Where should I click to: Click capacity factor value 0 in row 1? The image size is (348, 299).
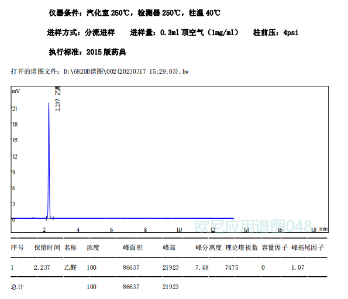[x=263, y=267]
